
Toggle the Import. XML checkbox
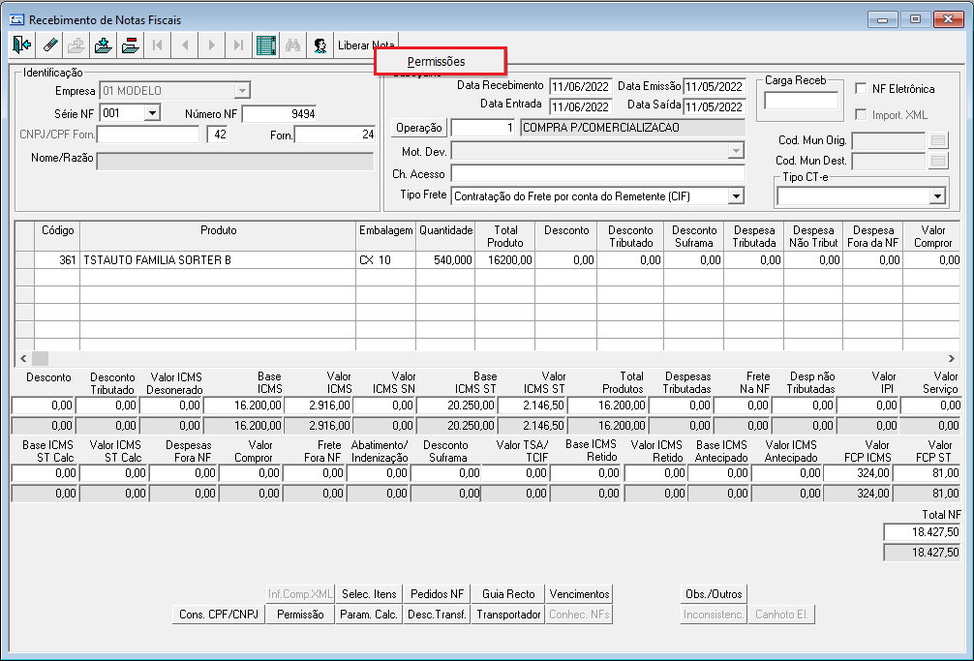coord(862,115)
